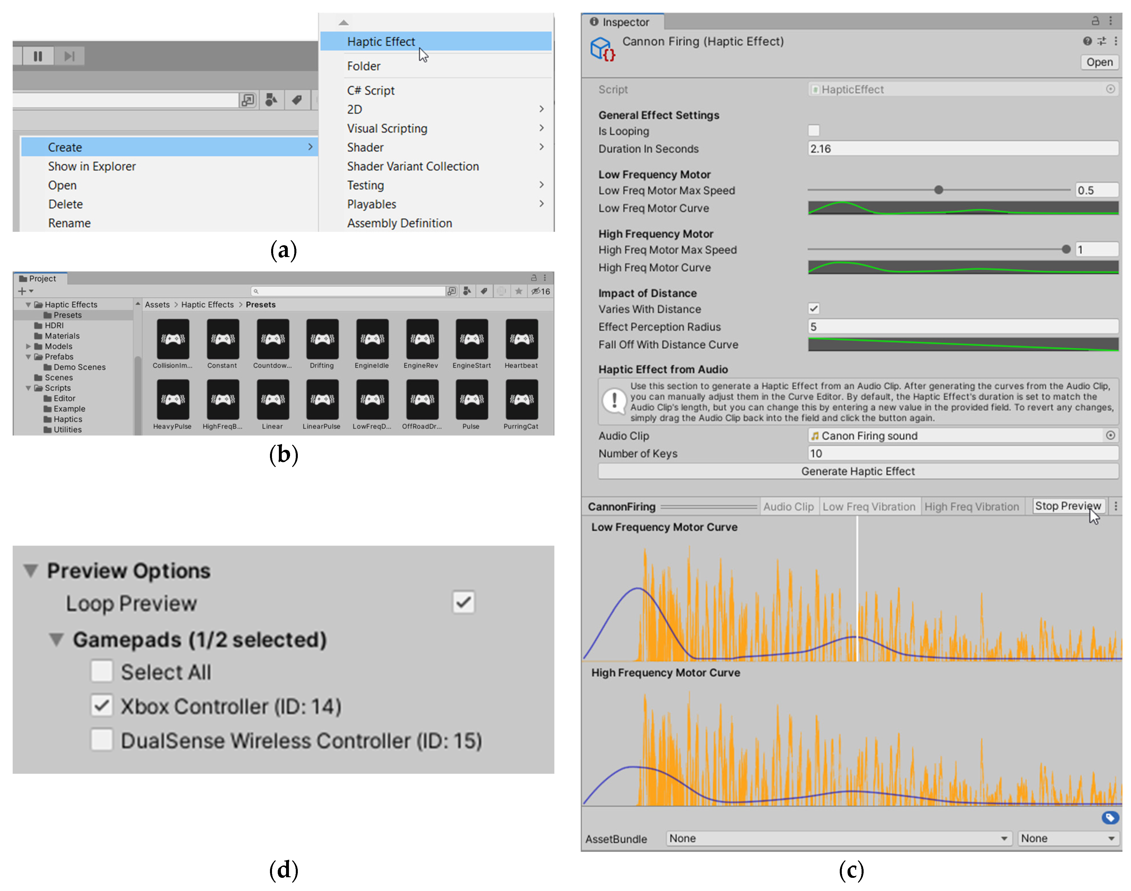Viewport: 1131px width, 891px height.
Task: Click the Pause playback button
Action: click(x=38, y=56)
